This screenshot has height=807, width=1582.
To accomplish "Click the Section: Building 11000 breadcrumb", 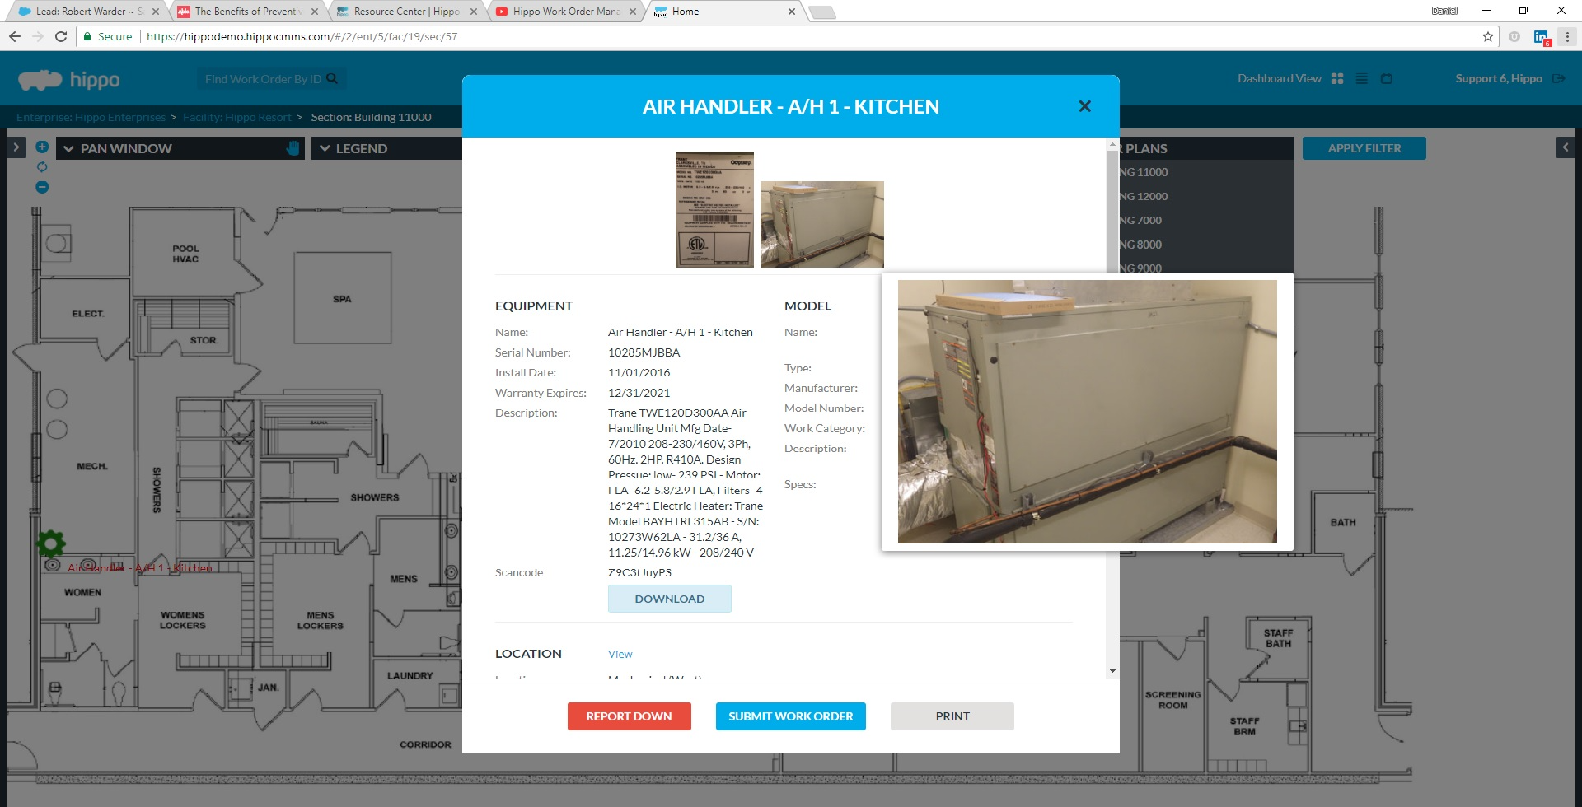I will 371,117.
